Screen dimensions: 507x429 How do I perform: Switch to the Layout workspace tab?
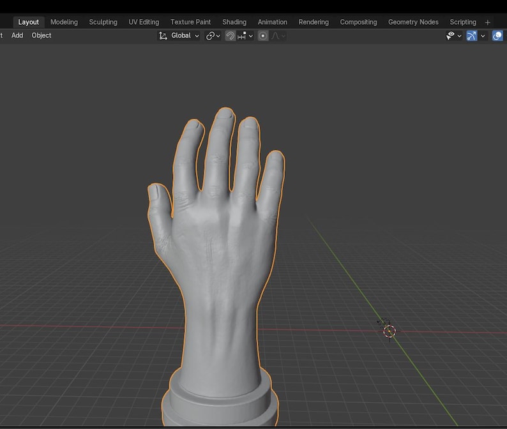click(29, 22)
